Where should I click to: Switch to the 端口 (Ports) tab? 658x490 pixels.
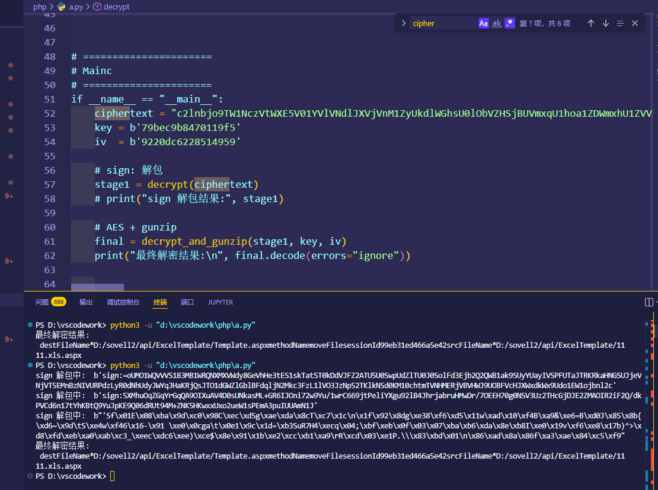tap(187, 302)
